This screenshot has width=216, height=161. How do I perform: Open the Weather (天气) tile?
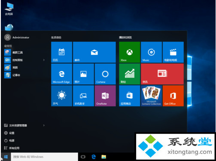tap(61, 96)
